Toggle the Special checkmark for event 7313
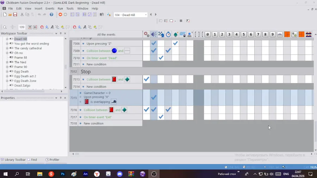This screenshot has height=178, width=317. [x=147, y=79]
